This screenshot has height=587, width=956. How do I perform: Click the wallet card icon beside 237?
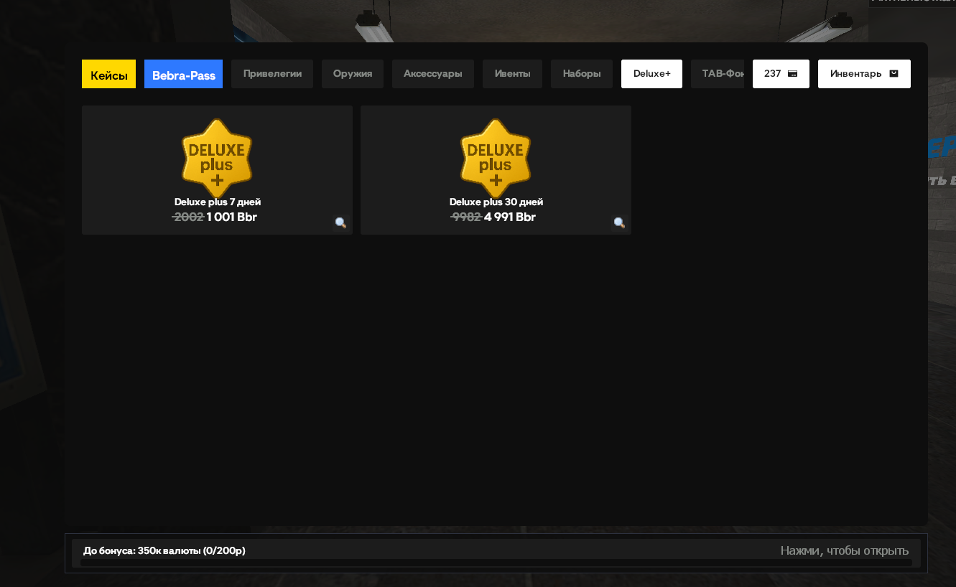click(x=793, y=74)
